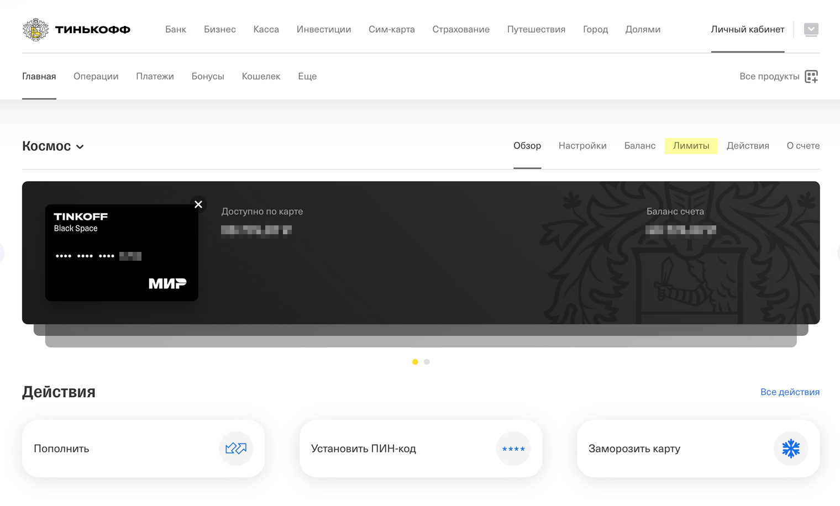Expand the profile dropdown arrow
Screen dimensions: 840x506
pos(811,29)
